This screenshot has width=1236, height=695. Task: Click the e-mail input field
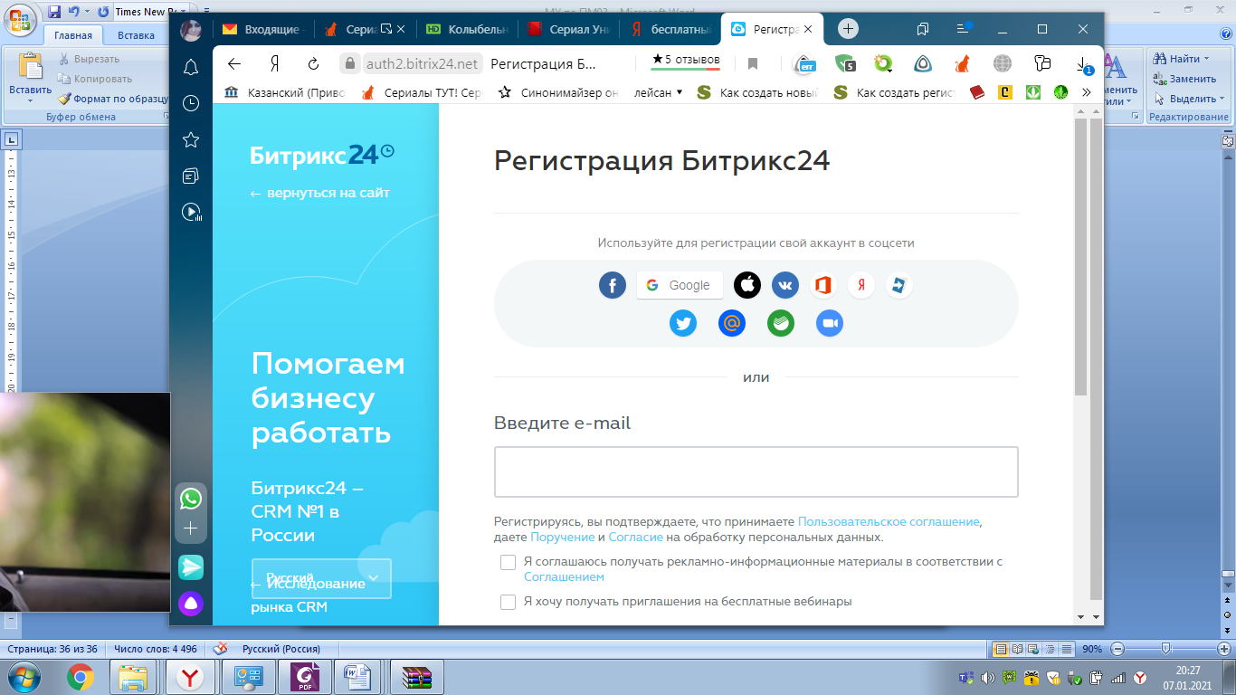(x=756, y=471)
